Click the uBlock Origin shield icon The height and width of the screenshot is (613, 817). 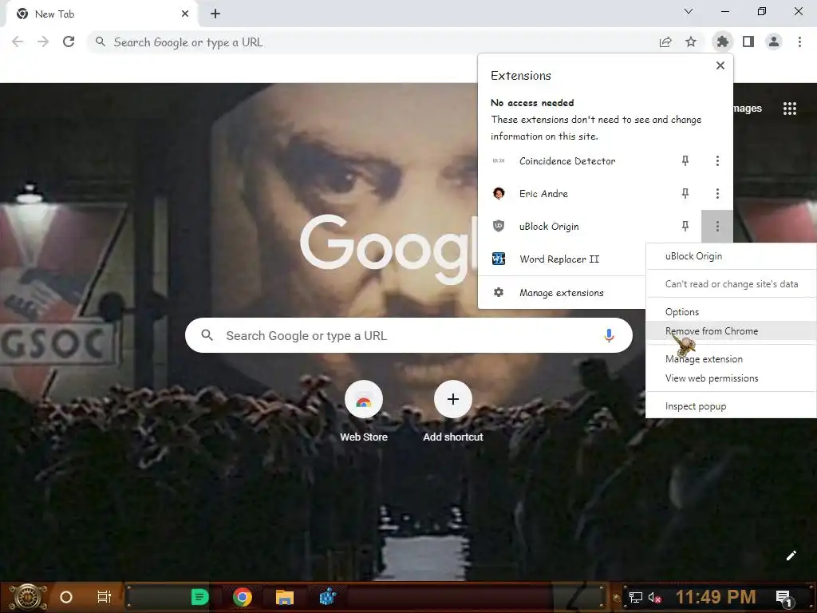point(499,226)
